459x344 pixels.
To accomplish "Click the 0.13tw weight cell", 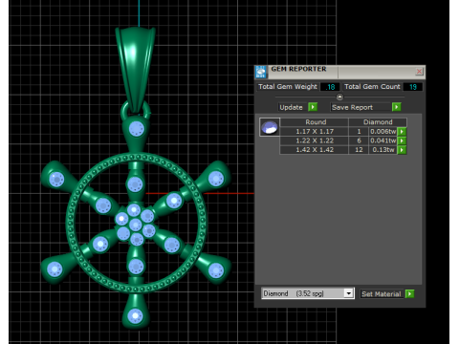I will 383,150.
